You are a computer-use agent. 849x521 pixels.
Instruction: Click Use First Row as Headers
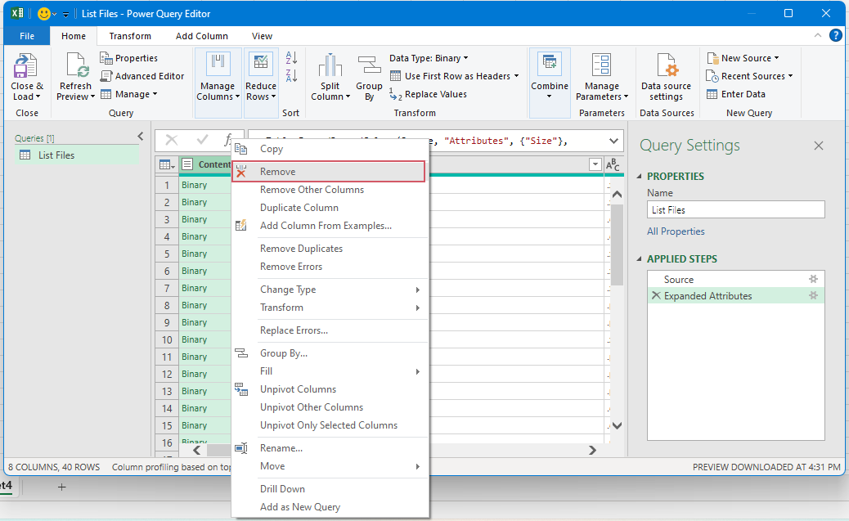pyautogui.click(x=454, y=76)
